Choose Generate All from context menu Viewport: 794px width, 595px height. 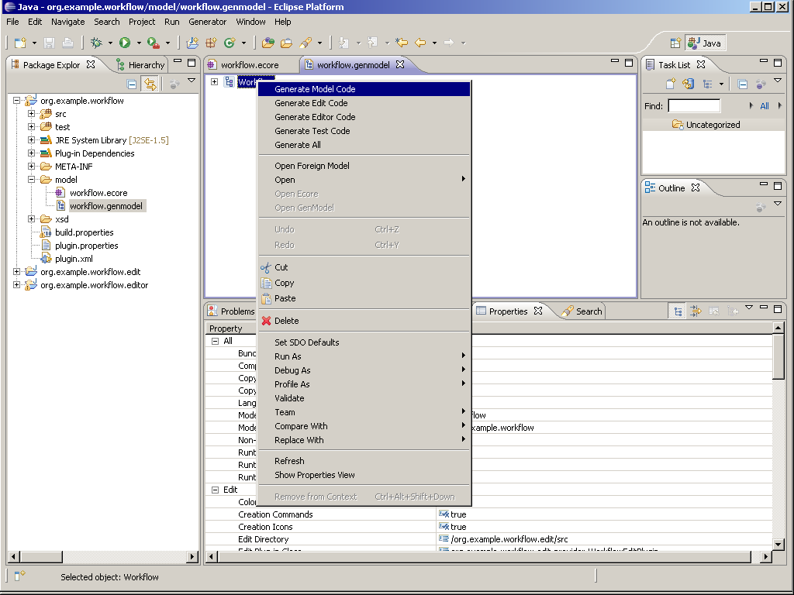pos(298,145)
